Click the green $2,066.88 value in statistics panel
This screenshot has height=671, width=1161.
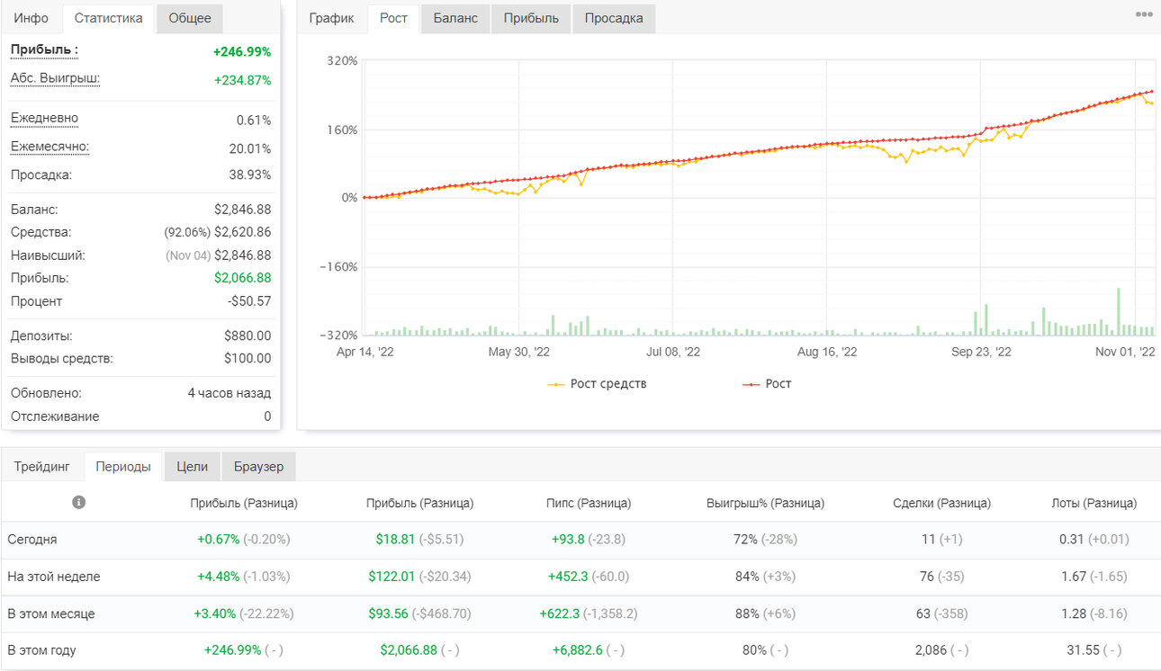pos(243,278)
